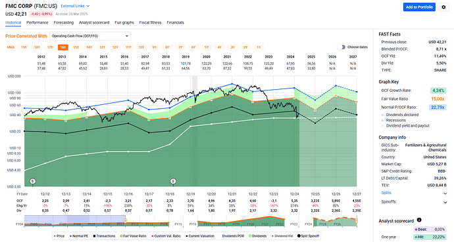Image resolution: width=454 pixels, height=242 pixels.
Task: Go to the Fun graphs tab
Action: coord(124,22)
